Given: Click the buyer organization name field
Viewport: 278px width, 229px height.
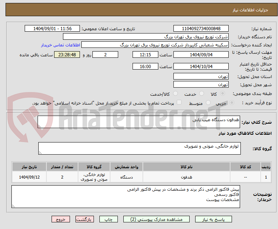Looking at the screenshot, I should pos(146,37).
